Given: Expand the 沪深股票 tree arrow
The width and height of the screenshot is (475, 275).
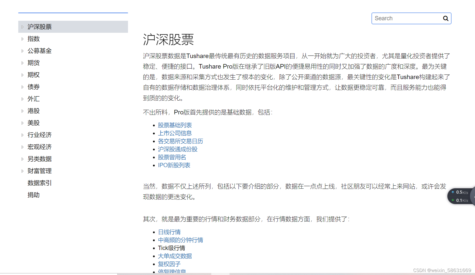Looking at the screenshot, I should coord(22,27).
